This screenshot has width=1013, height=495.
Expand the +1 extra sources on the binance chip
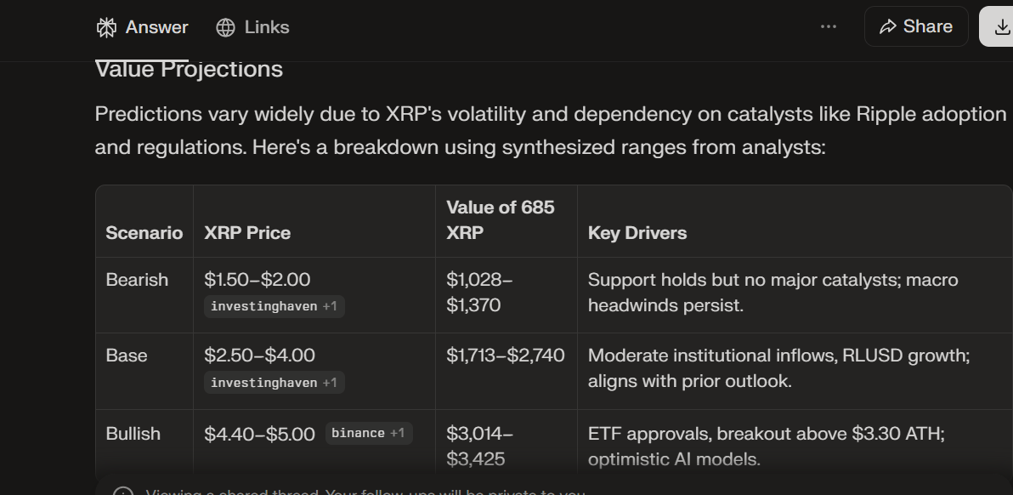tap(397, 433)
